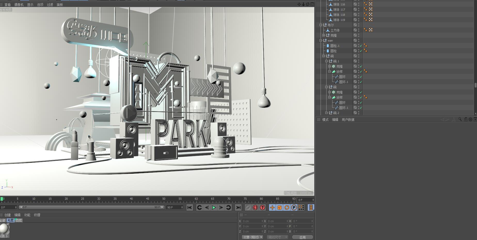477x240 pixels.
Task: Click the viewport rotate-camera icon
Action: click(x=308, y=4)
